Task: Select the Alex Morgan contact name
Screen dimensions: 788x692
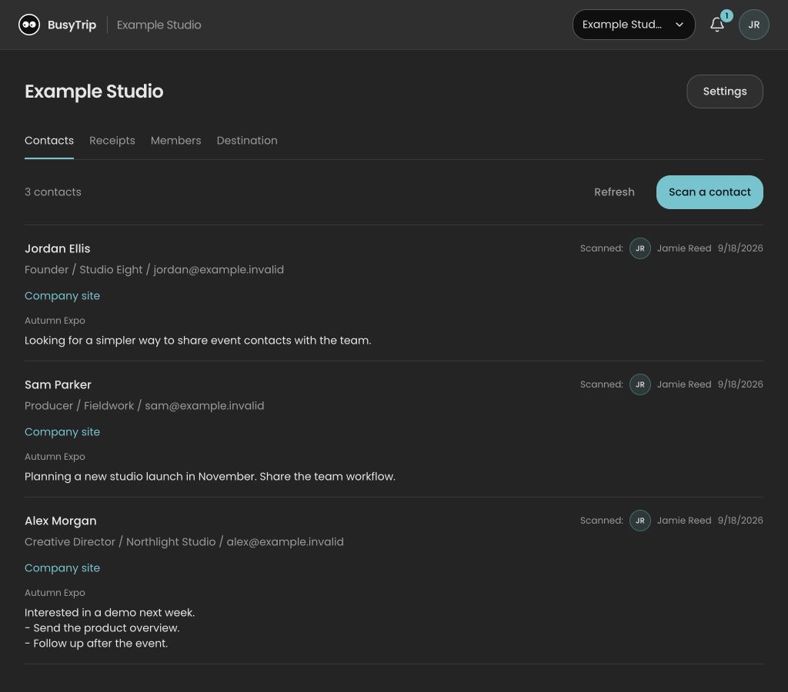Action: click(x=60, y=521)
